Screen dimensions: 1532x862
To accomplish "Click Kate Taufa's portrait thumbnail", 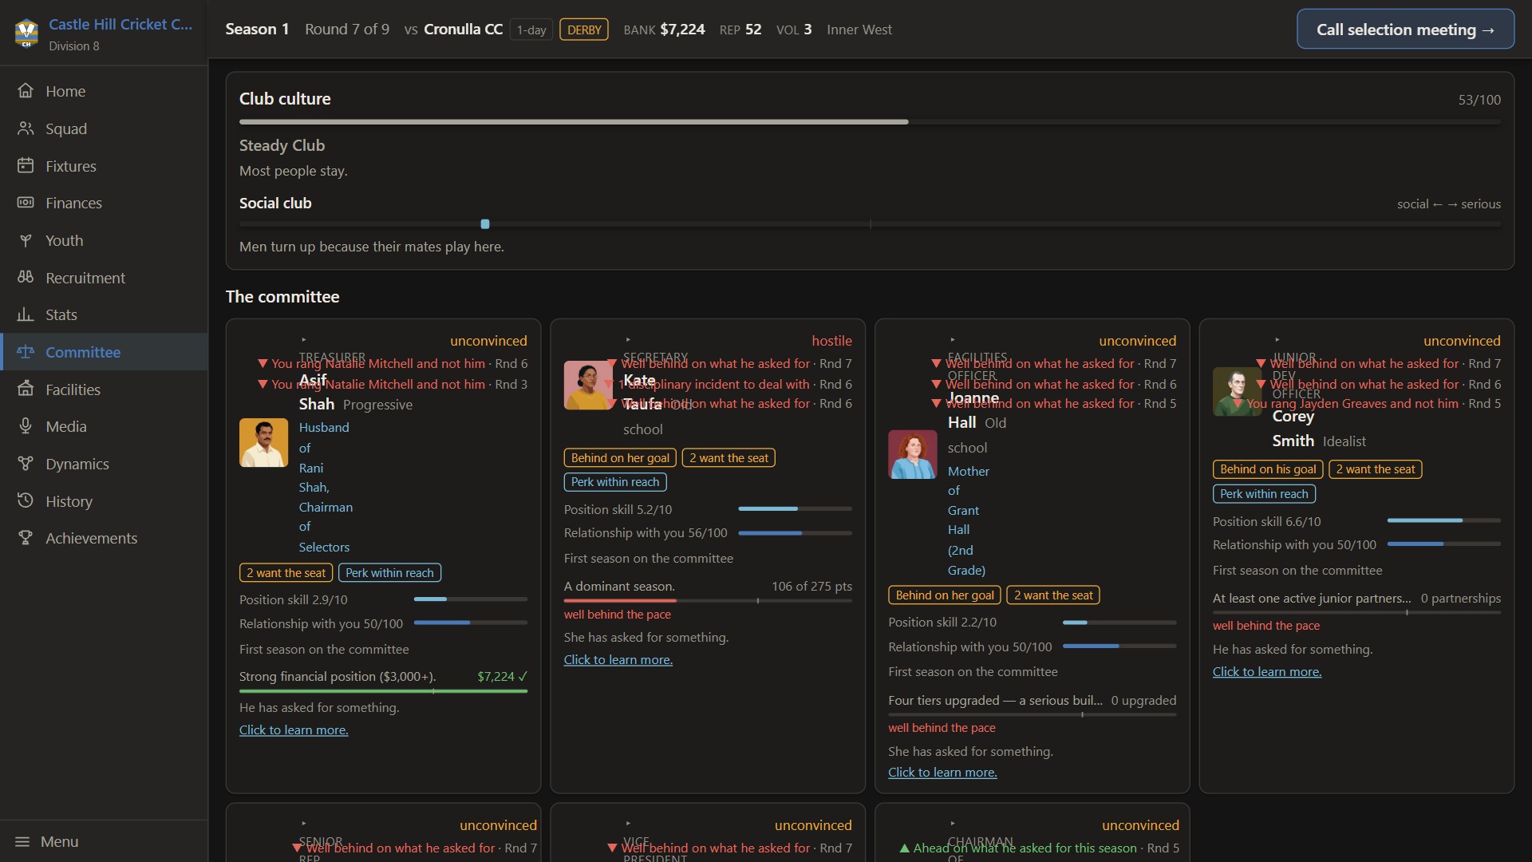I will 588,386.
